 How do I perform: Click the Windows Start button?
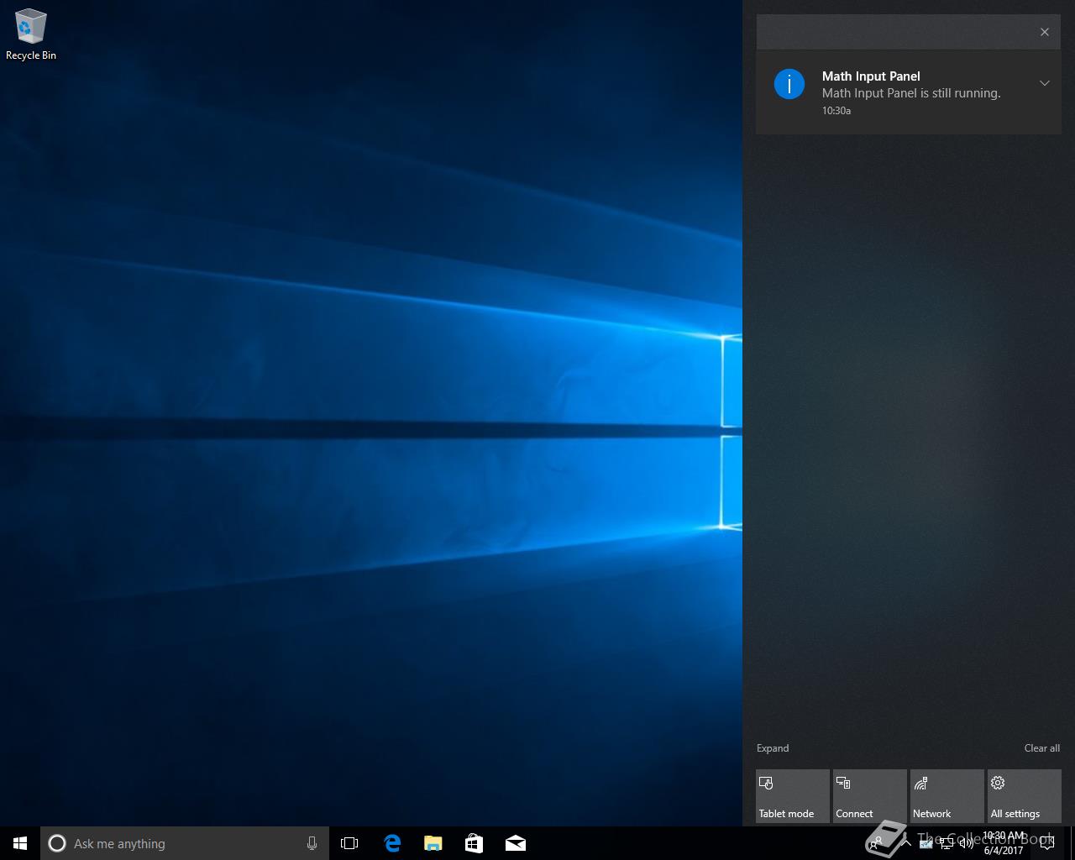(x=20, y=843)
